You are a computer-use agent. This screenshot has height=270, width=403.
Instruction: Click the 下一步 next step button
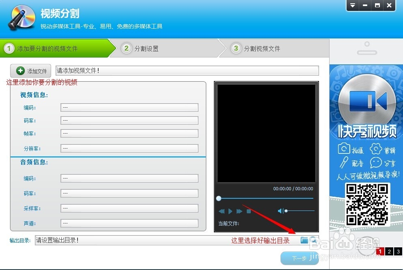click(x=300, y=258)
